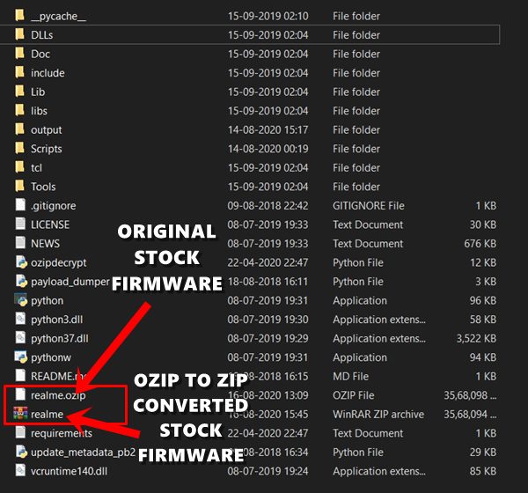Click the include folder name
Screen dimensions: 528x493
point(48,73)
